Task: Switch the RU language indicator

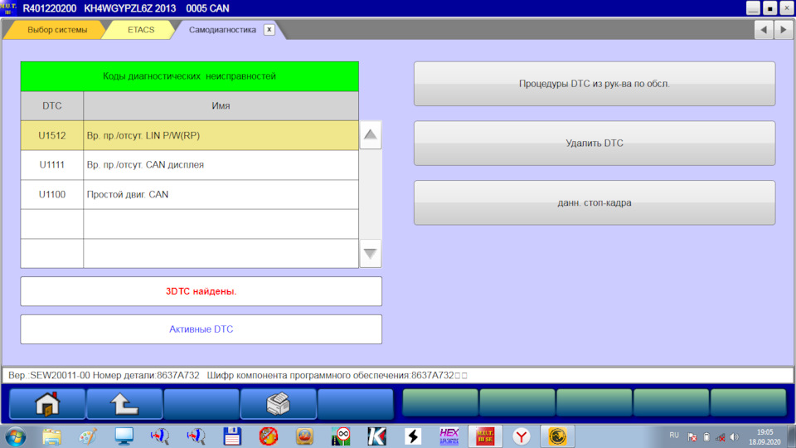Action: (674, 436)
